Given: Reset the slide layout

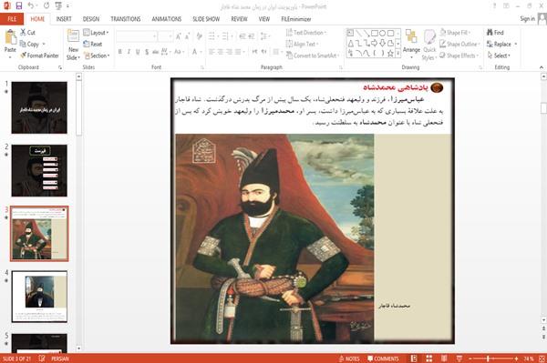Looking at the screenshot, I should (93, 44).
